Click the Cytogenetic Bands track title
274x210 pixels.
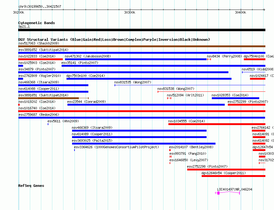[37, 23]
